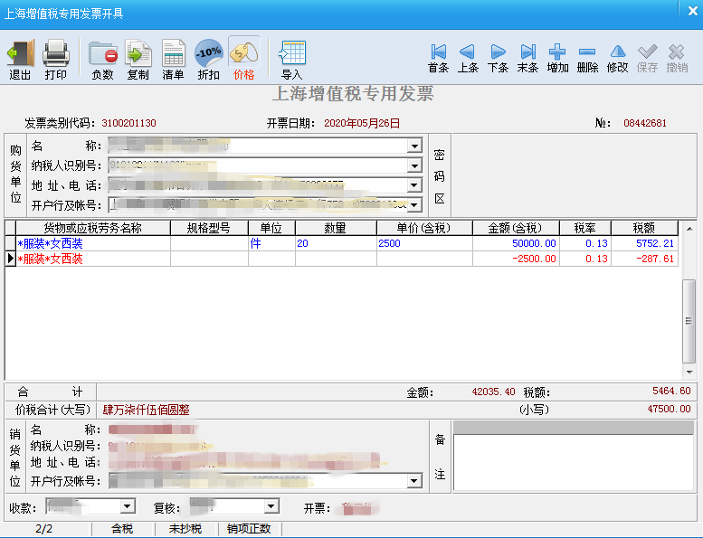Image resolution: width=703 pixels, height=538 pixels.
Task: Click the item list vertical scrollbar thumb
Action: tap(689, 321)
